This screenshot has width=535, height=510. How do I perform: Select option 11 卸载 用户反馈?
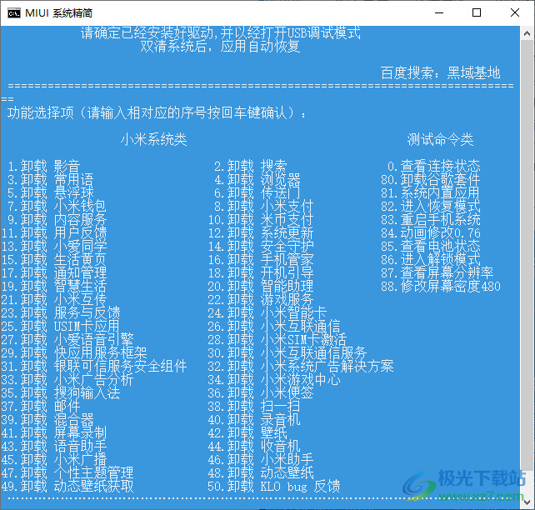(x=54, y=233)
